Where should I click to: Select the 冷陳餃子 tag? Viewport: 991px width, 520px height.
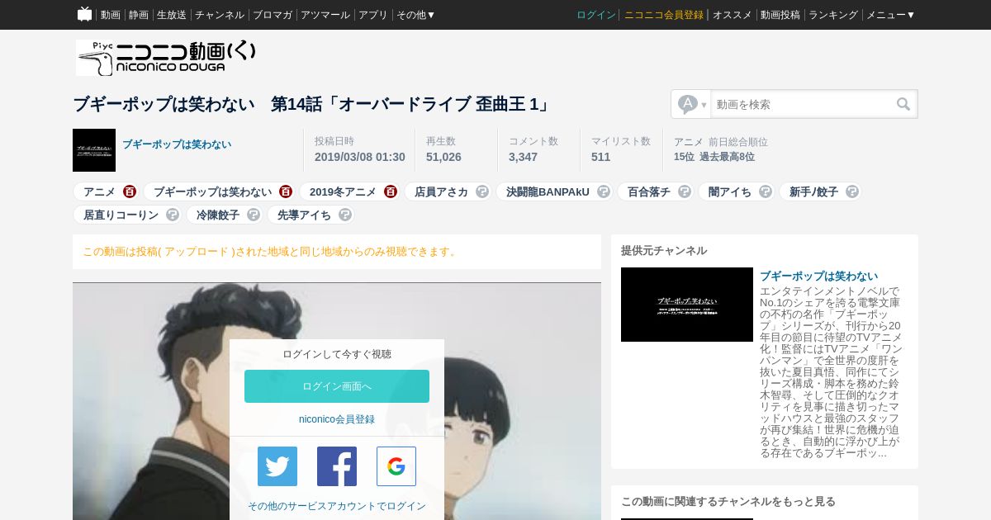click(218, 215)
